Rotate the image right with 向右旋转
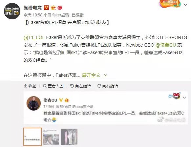The width and height of the screenshot is (191, 147). pos(108,86)
